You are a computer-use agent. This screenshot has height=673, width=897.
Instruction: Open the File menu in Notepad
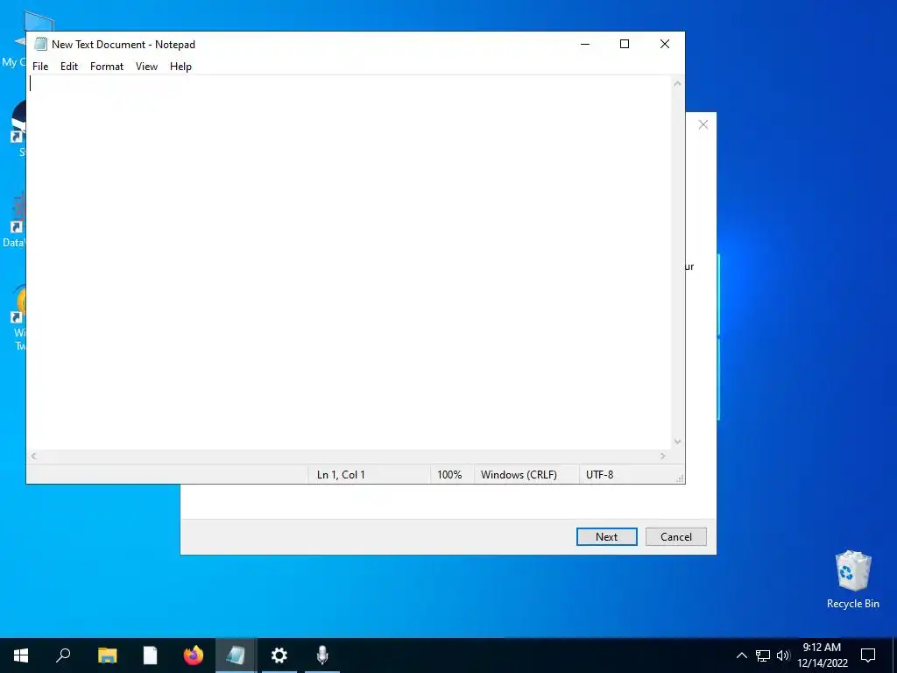click(x=40, y=67)
